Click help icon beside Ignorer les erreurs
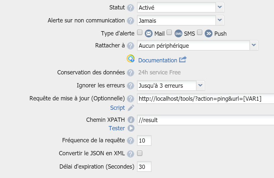Screen dimensions: 274x178 [x=131, y=86]
